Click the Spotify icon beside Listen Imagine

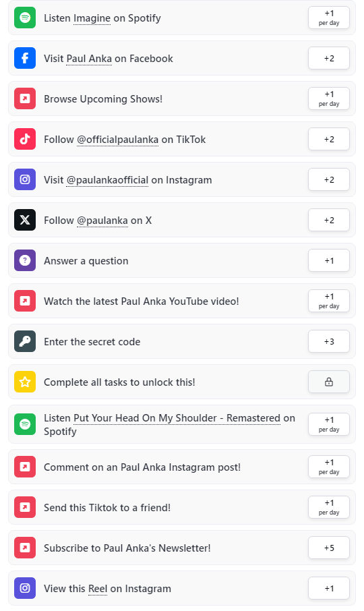click(x=25, y=18)
